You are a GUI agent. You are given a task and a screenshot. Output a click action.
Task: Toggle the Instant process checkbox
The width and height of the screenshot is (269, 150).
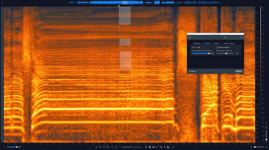coord(121,147)
